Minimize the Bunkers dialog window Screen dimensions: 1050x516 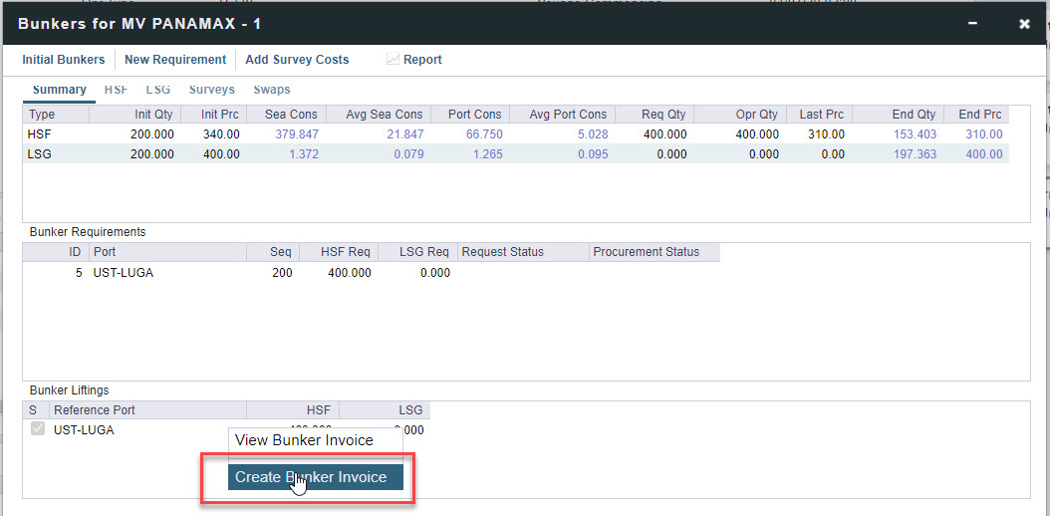coord(972,23)
